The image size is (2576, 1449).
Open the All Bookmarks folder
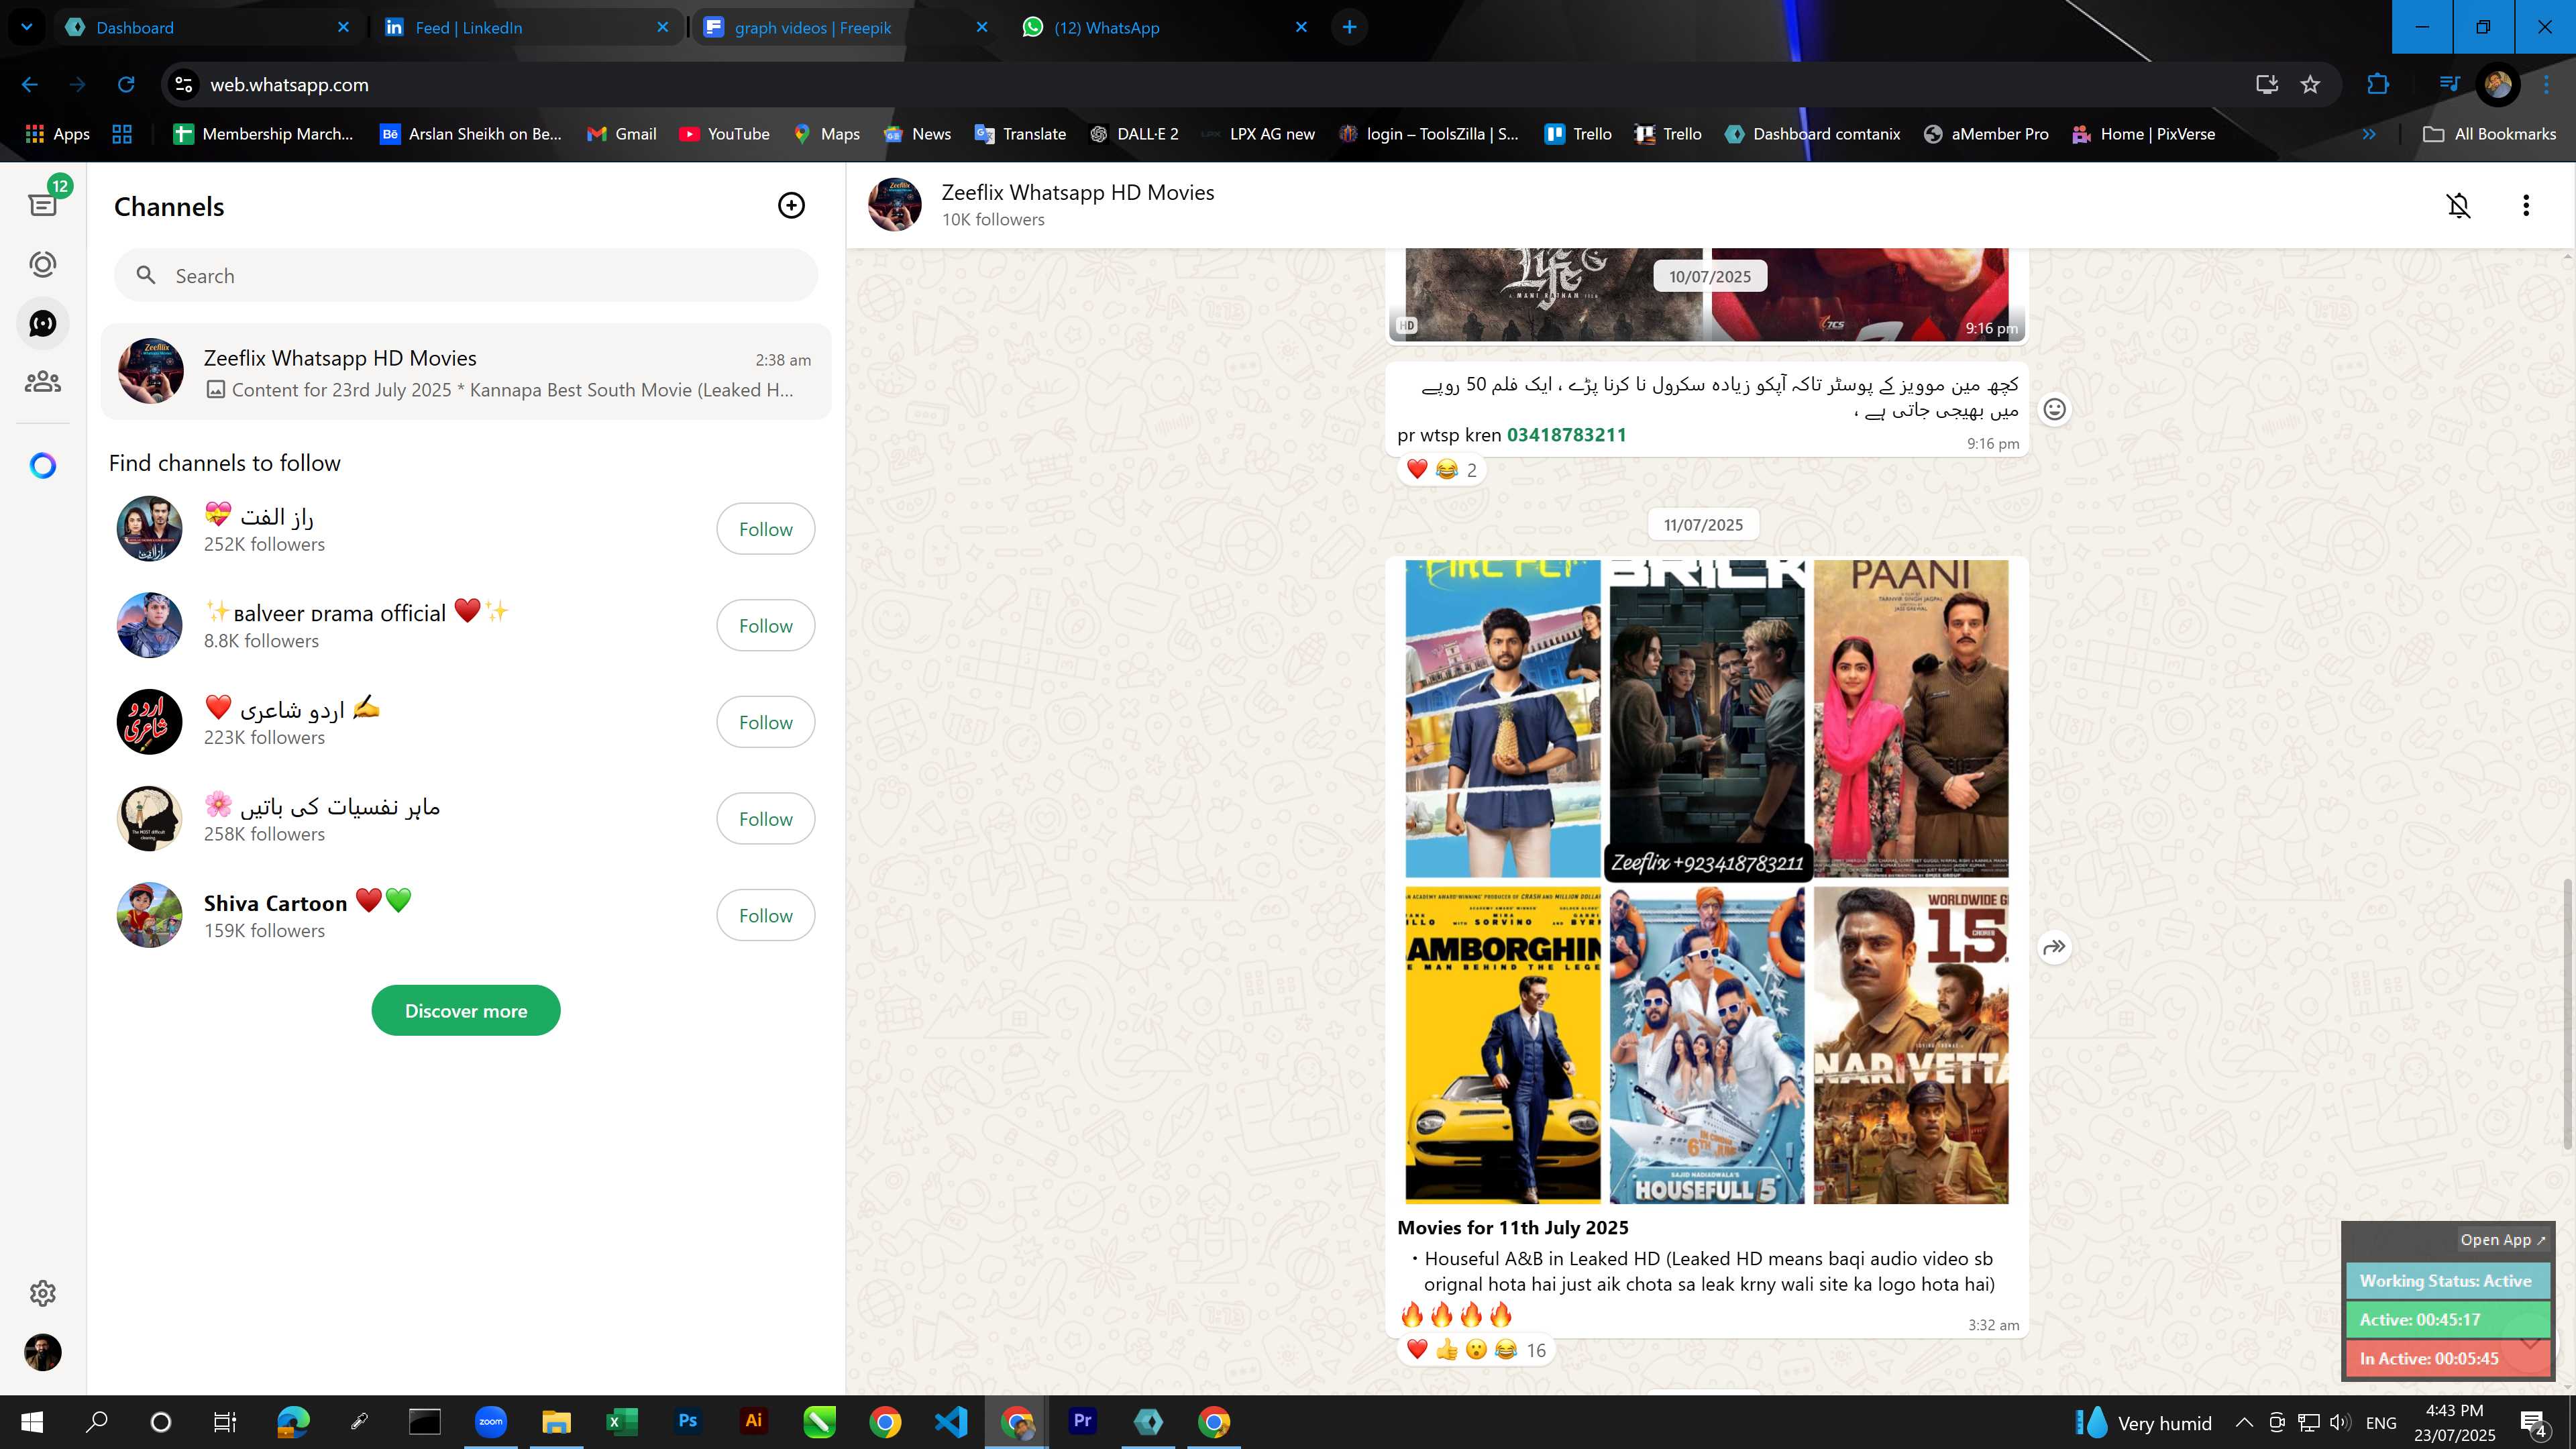click(x=2490, y=134)
